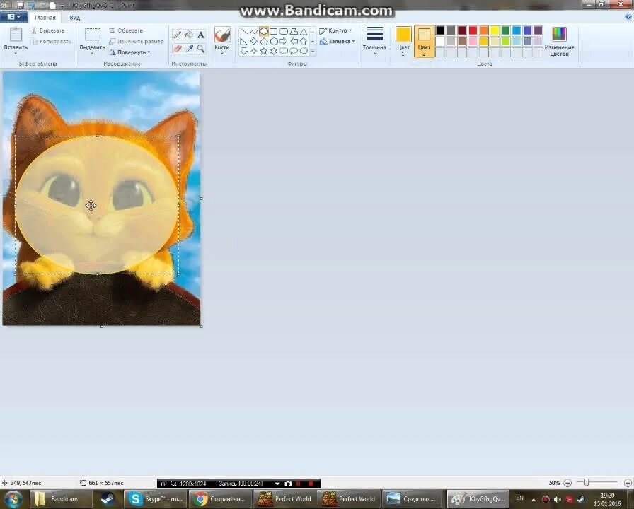Choose the straight Line shape
The width and height of the screenshot is (634, 509).
pyautogui.click(x=244, y=31)
